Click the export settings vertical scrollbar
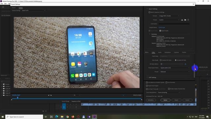The height and width of the screenshot is (119, 211). pyautogui.click(x=194, y=70)
